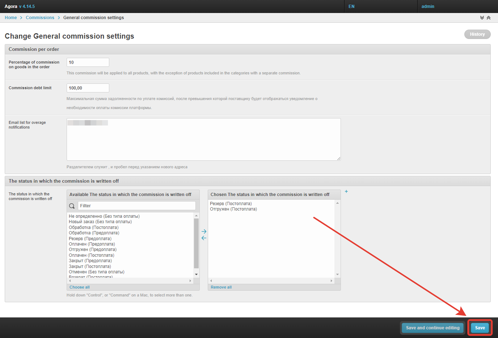498x338 pixels.
Task: Select Оплачен (Постоплата) in available list
Action: 92,255
